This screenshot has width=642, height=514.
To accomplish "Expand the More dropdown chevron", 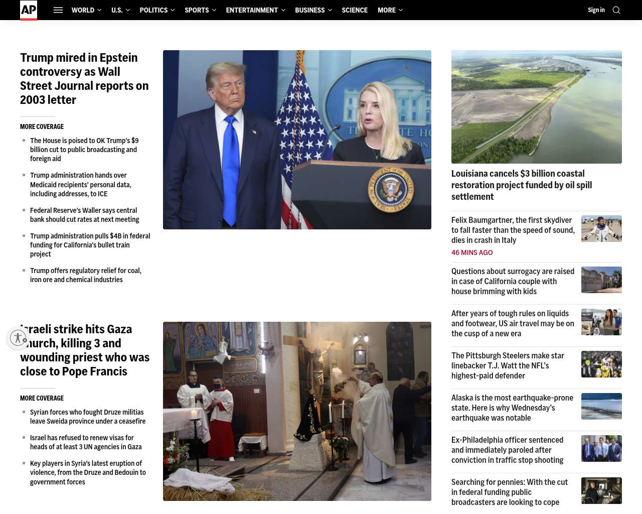I will click(x=401, y=10).
